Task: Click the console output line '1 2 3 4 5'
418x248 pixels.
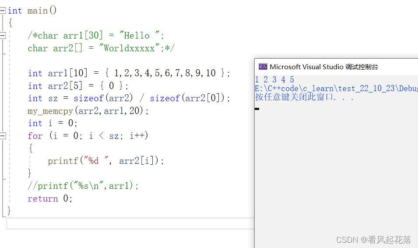Action: (274, 80)
